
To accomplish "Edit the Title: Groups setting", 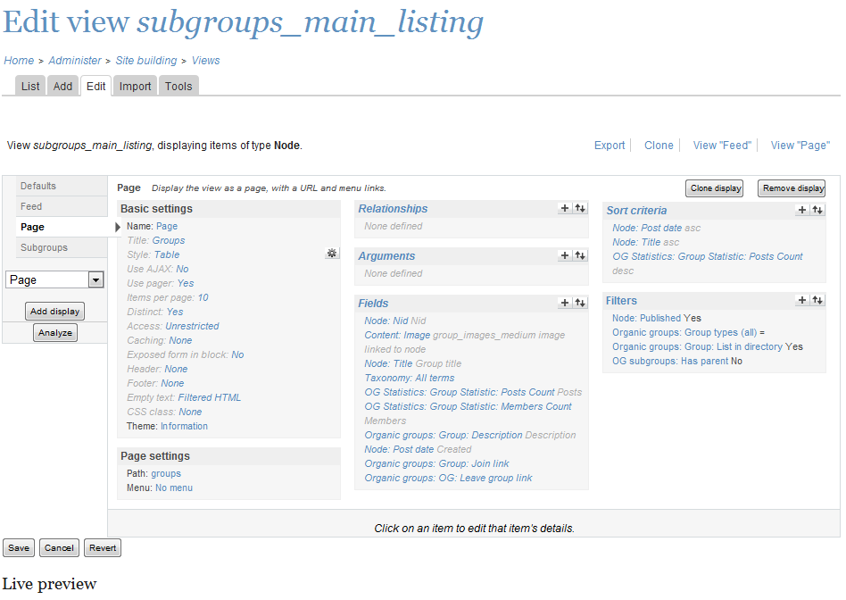I will pos(169,240).
